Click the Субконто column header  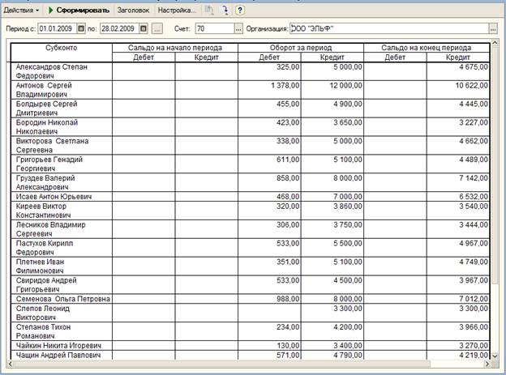[x=61, y=48]
